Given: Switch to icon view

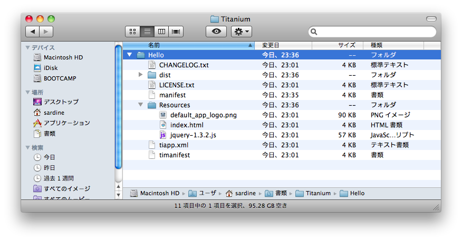Looking at the screenshot, I should 132,32.
